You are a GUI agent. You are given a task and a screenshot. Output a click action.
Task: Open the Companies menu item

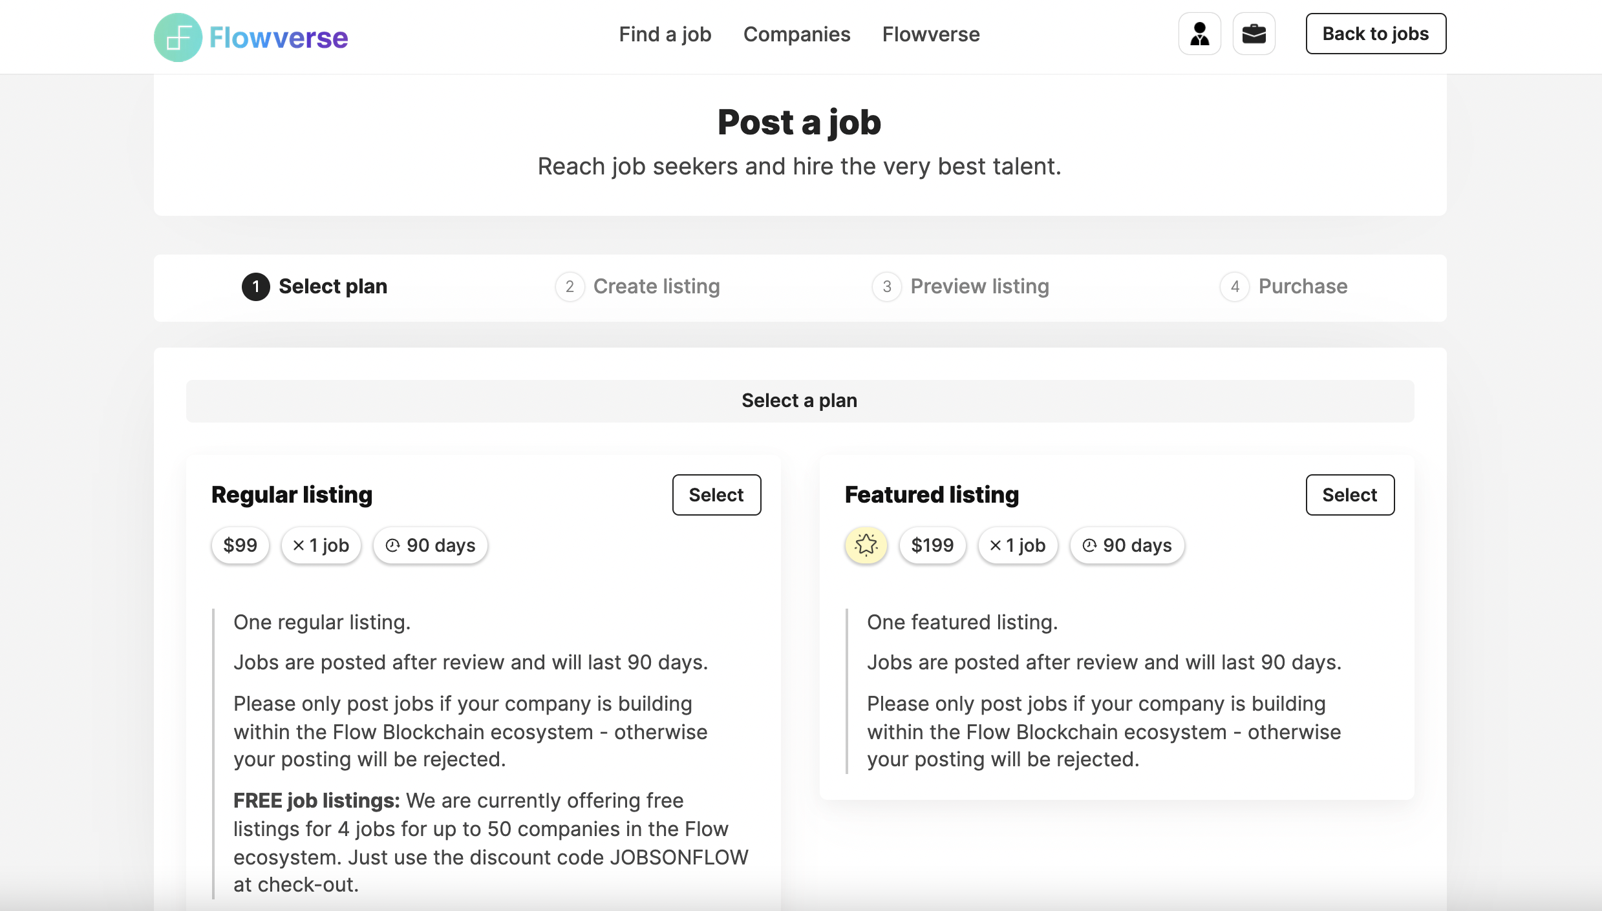click(x=796, y=34)
